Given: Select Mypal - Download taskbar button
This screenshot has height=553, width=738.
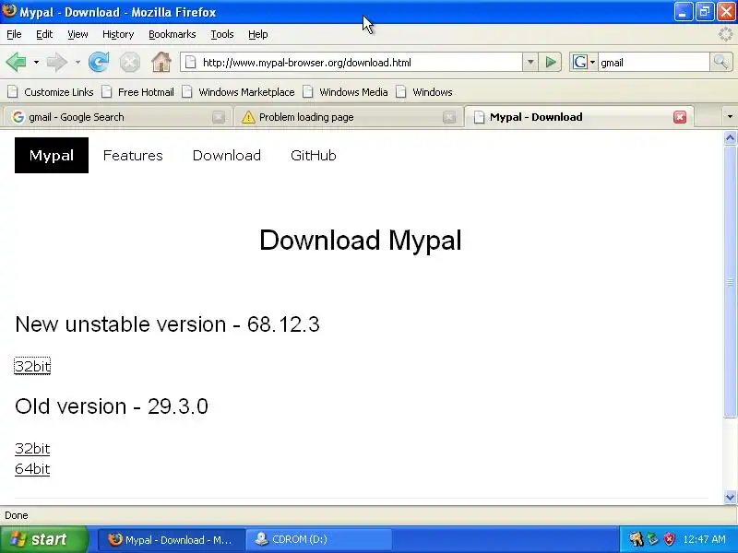Looking at the screenshot, I should coord(172,539).
